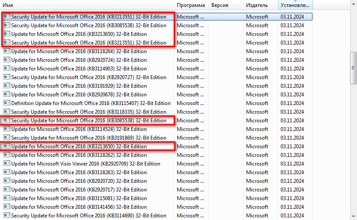Click the install date in the KB2920678 row

point(292,95)
